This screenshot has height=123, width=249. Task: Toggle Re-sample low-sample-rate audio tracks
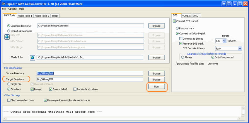pos(45,100)
